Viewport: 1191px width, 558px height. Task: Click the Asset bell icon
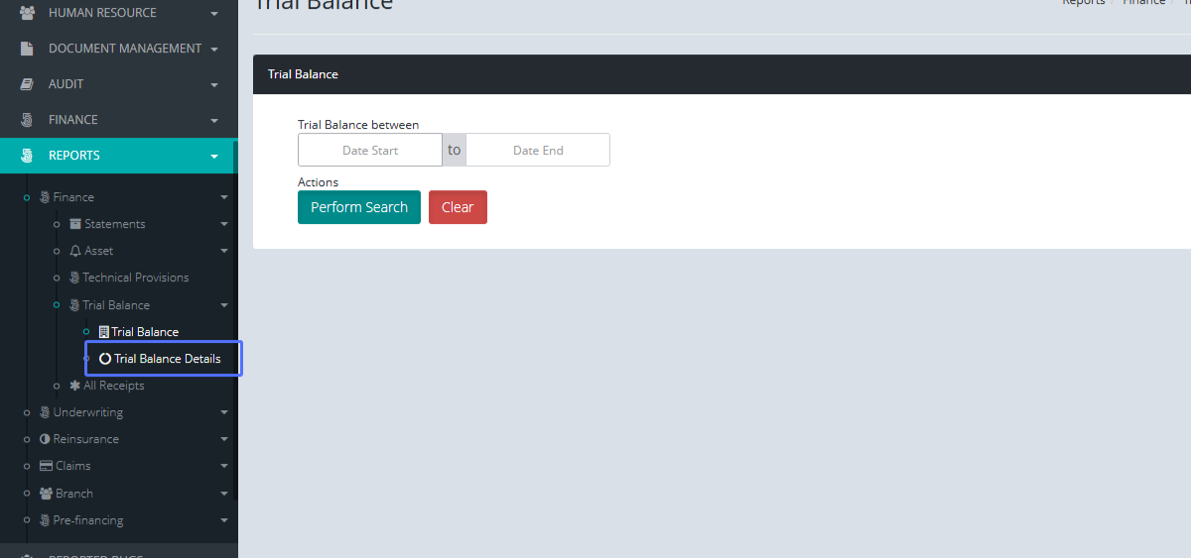[x=75, y=251]
